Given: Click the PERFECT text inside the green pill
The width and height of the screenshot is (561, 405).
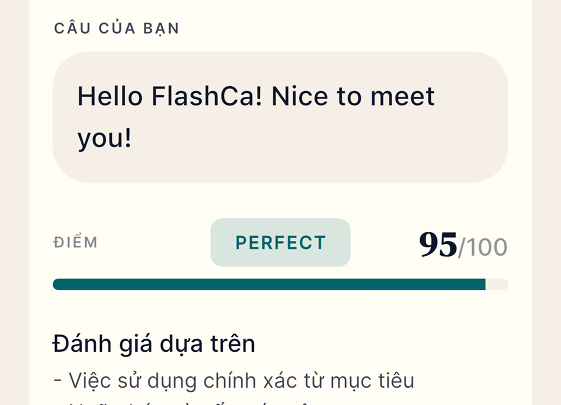Looking at the screenshot, I should coord(280,242).
